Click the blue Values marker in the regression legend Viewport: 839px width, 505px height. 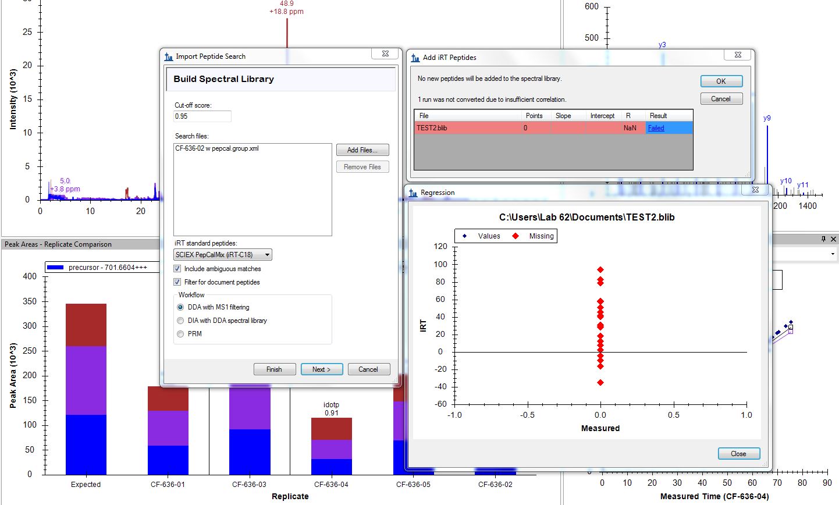464,236
